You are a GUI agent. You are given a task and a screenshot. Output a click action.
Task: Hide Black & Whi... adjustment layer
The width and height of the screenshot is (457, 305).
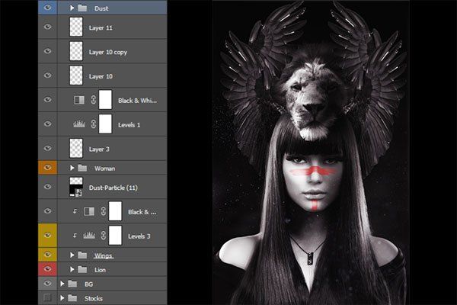click(x=47, y=100)
